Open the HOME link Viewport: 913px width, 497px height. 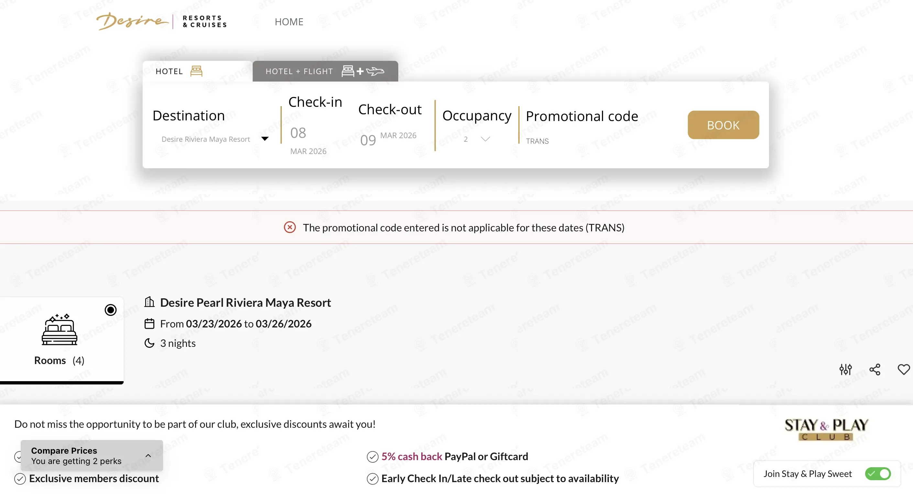(289, 22)
